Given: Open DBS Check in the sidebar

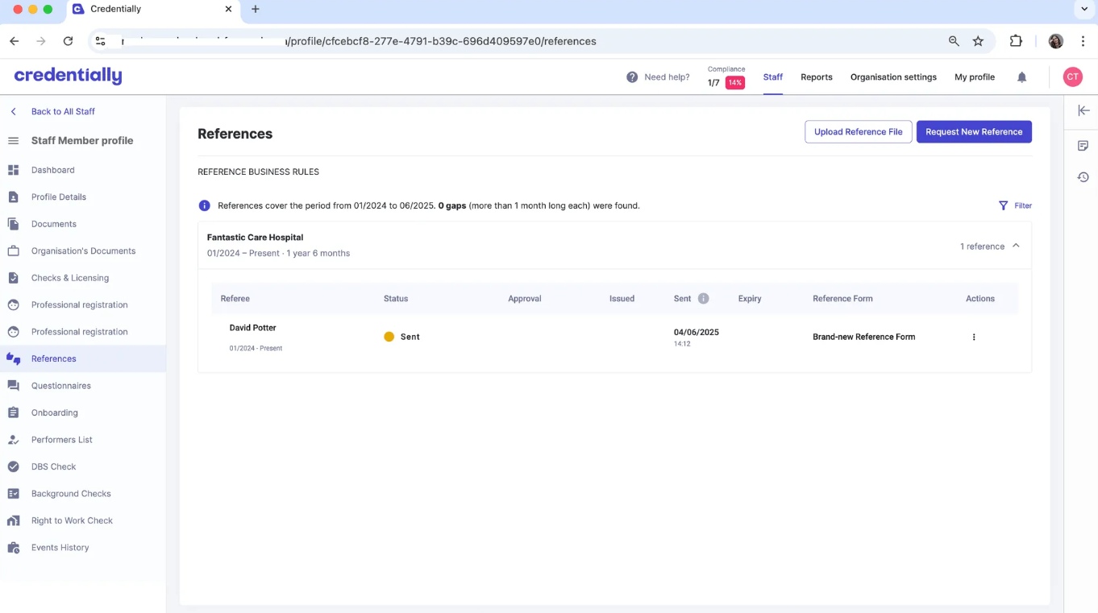Looking at the screenshot, I should (x=53, y=467).
